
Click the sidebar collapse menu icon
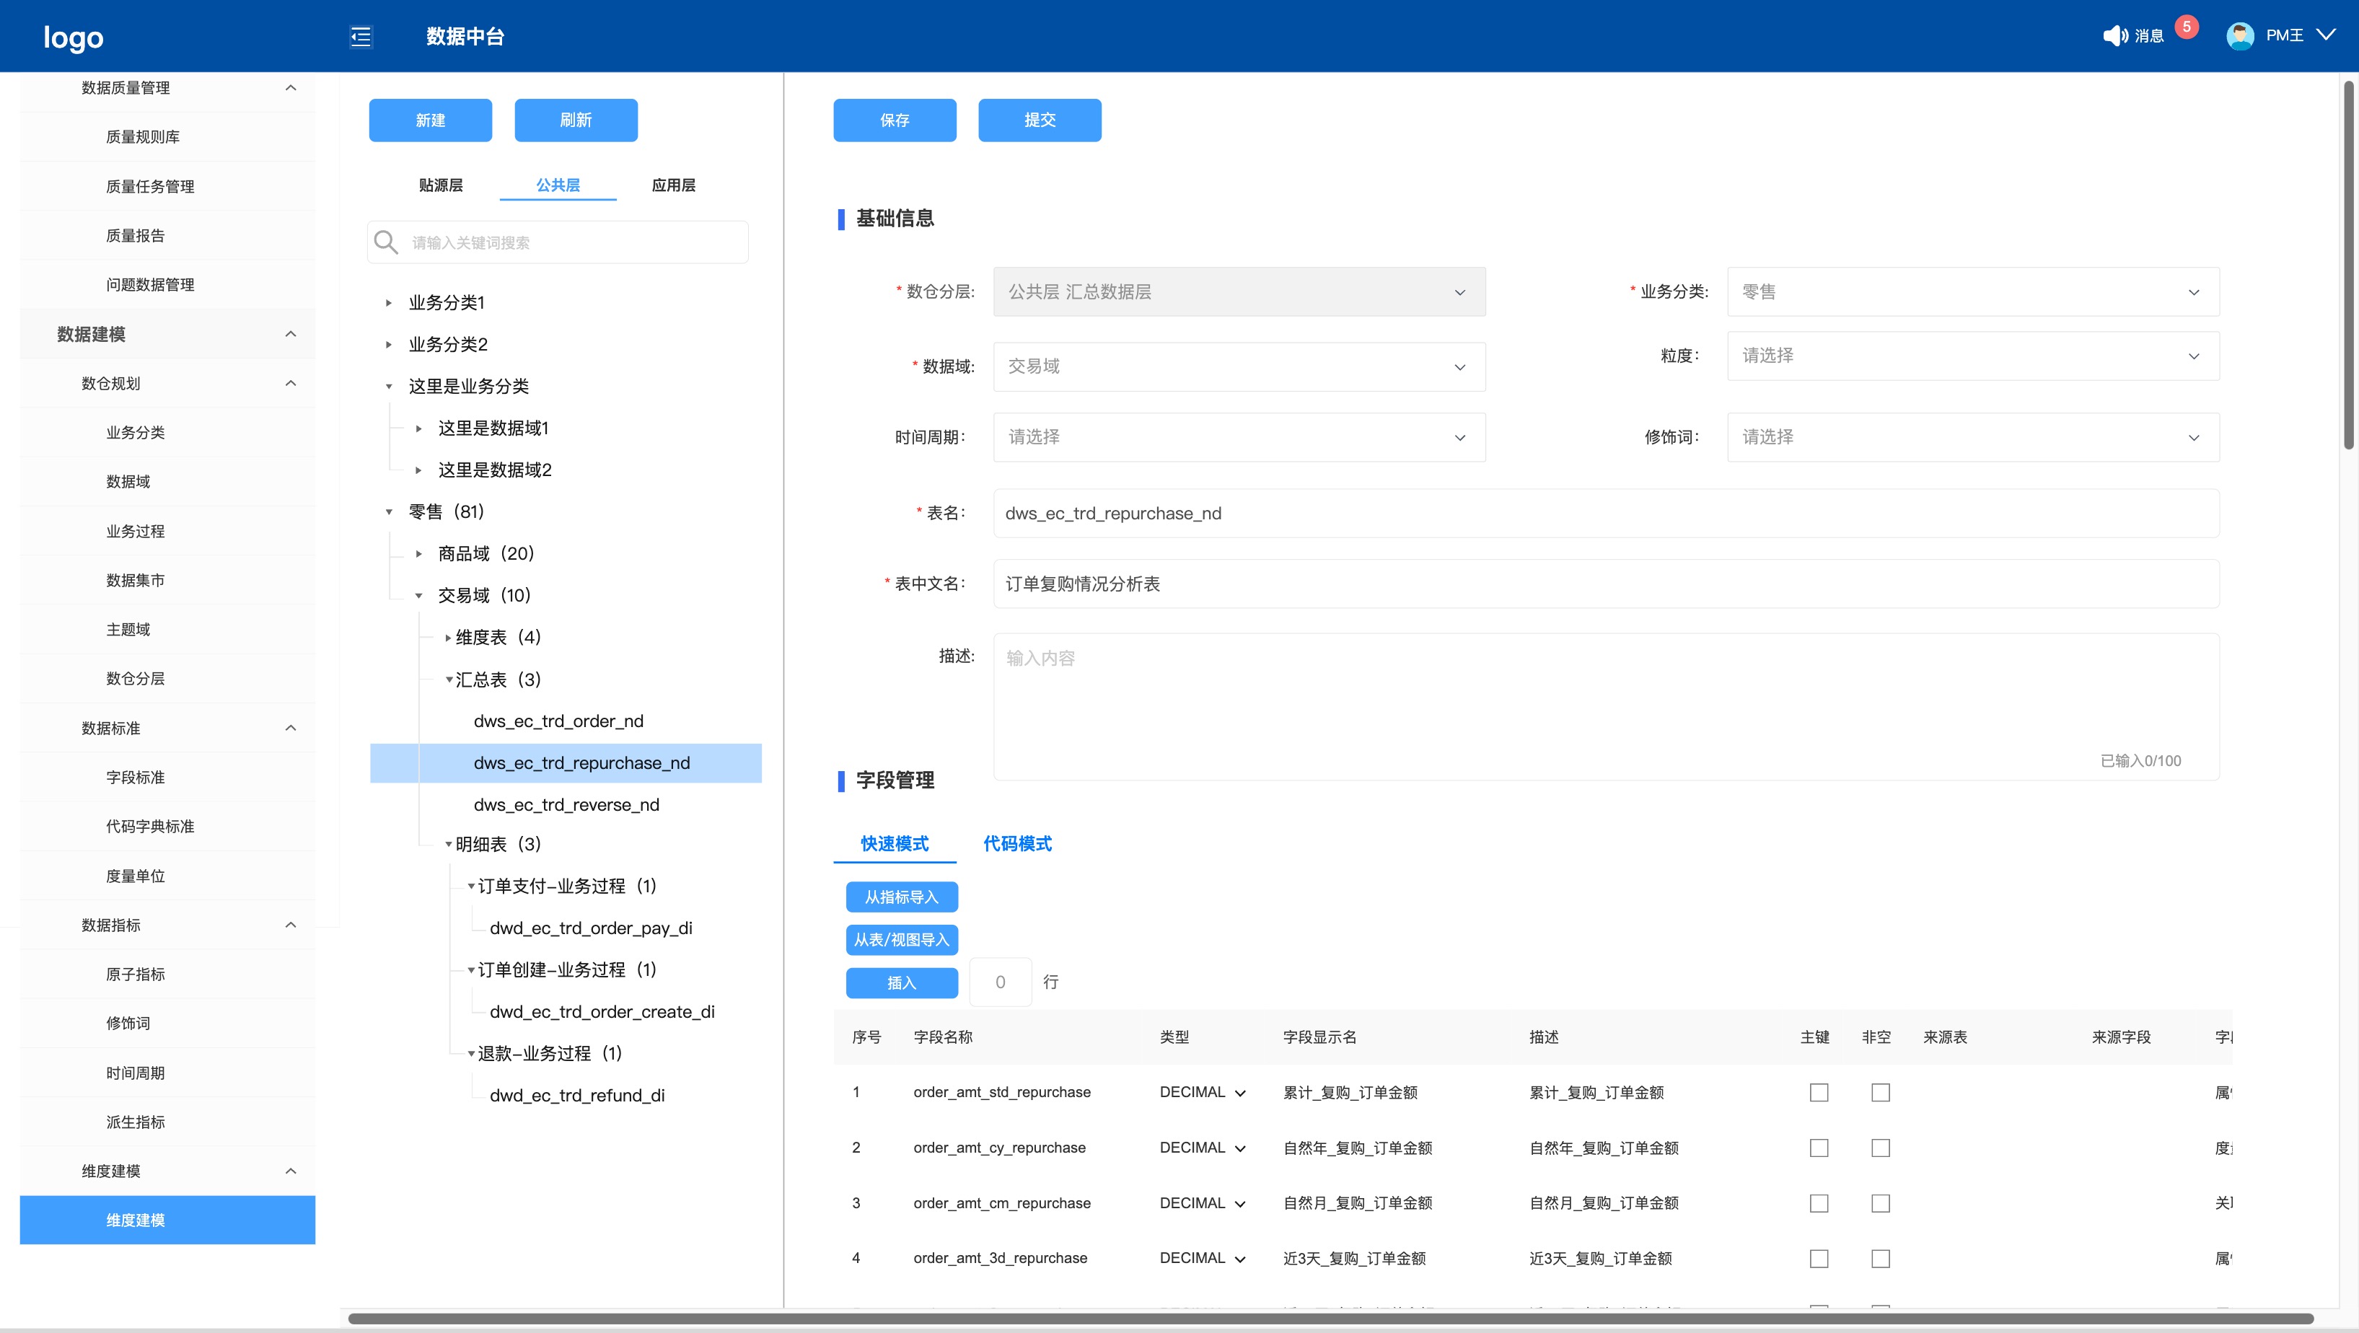tap(361, 37)
